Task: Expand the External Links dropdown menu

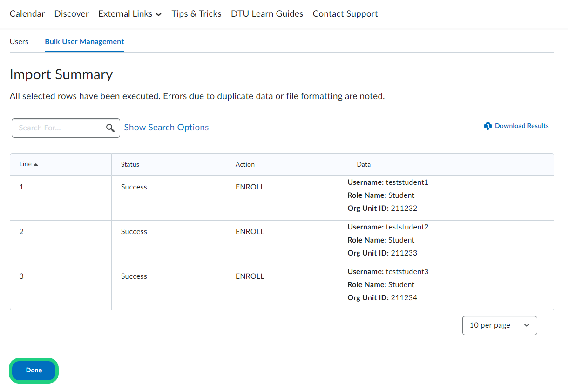Action: [130, 14]
